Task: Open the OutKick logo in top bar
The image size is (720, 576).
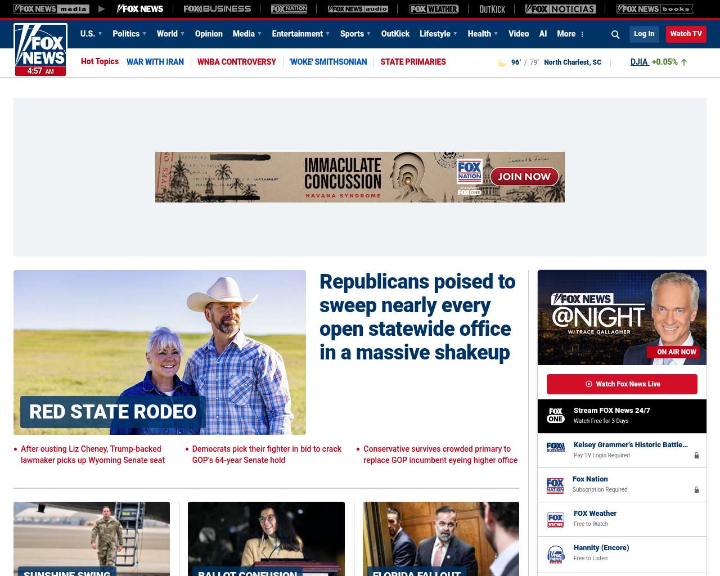Action: [492, 9]
